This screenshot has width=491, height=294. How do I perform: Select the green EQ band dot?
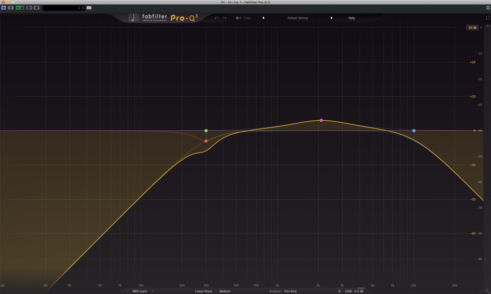pos(206,130)
